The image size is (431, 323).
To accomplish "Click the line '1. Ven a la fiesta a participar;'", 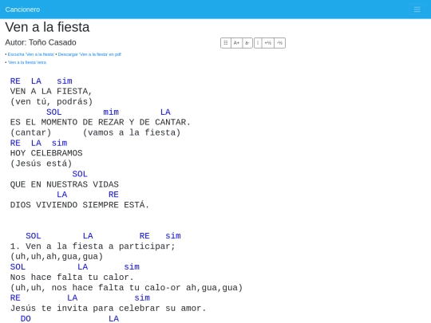I will pyautogui.click(x=93, y=246).
